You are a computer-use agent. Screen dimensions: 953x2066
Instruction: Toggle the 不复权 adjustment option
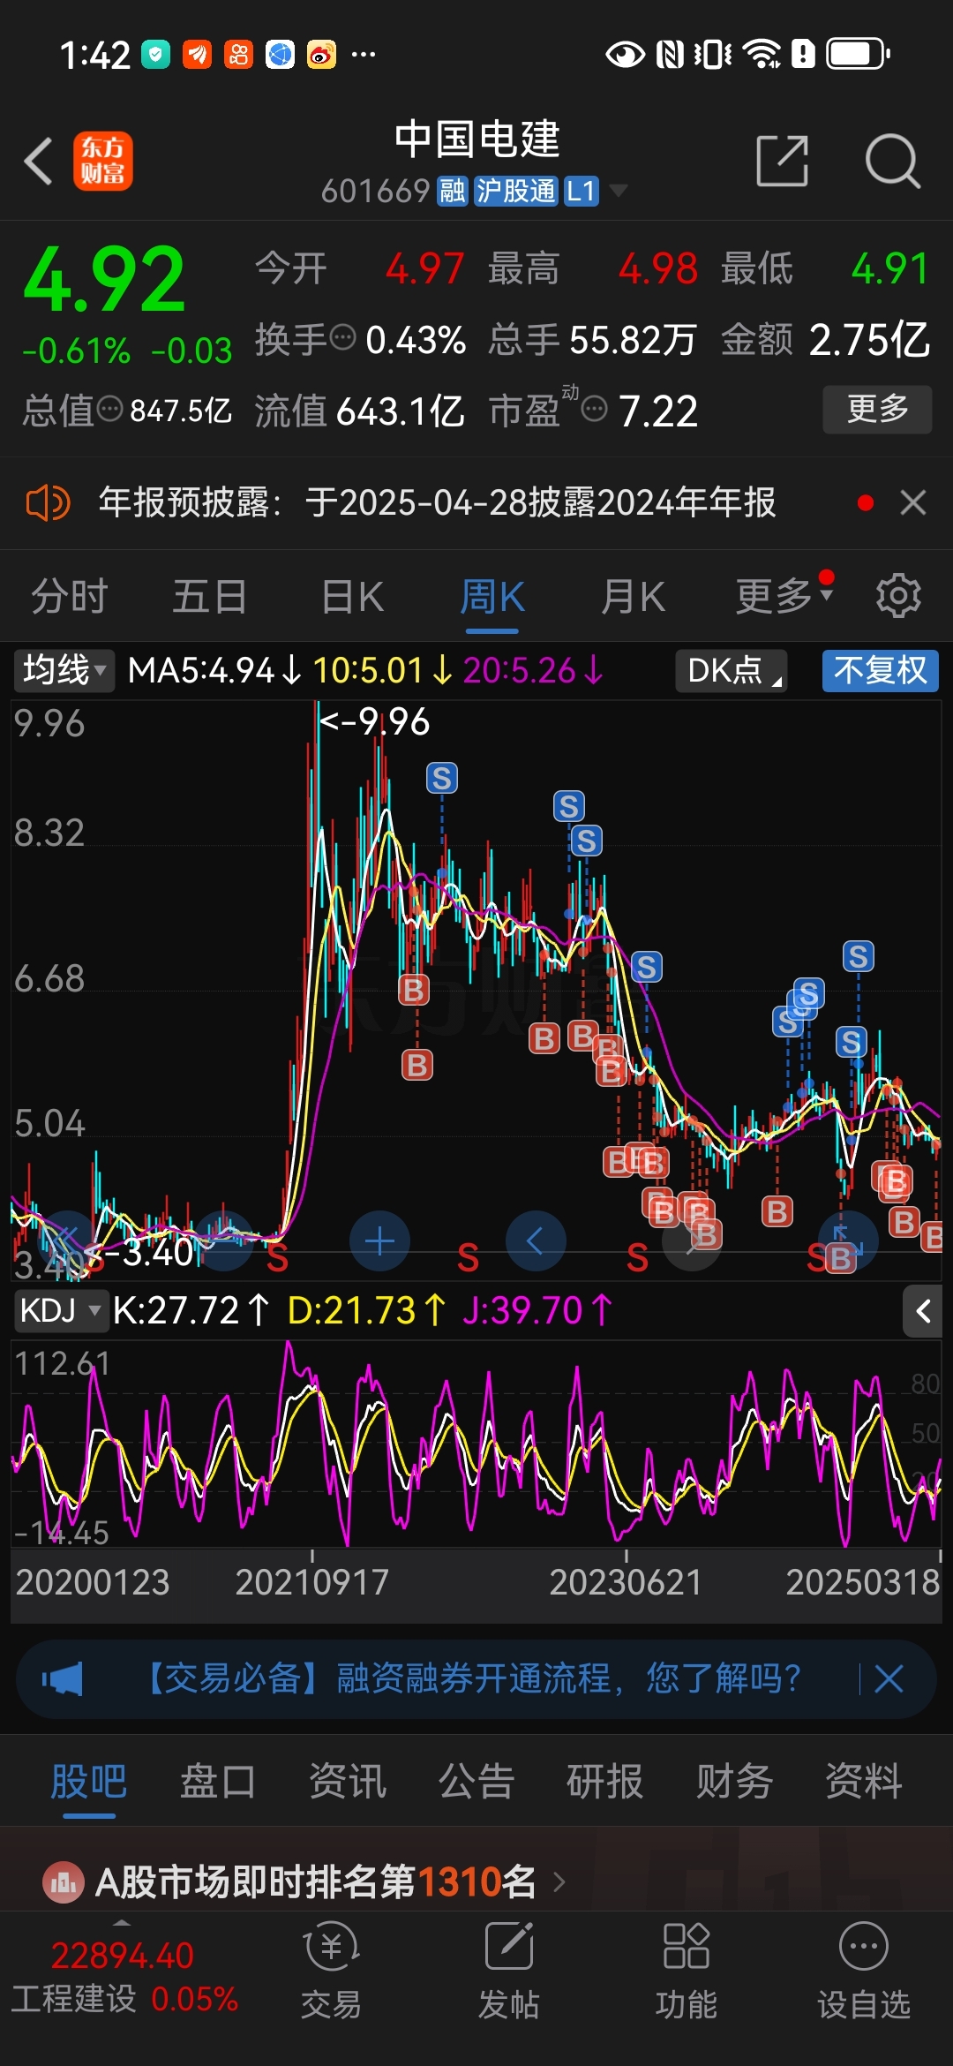[x=880, y=671]
